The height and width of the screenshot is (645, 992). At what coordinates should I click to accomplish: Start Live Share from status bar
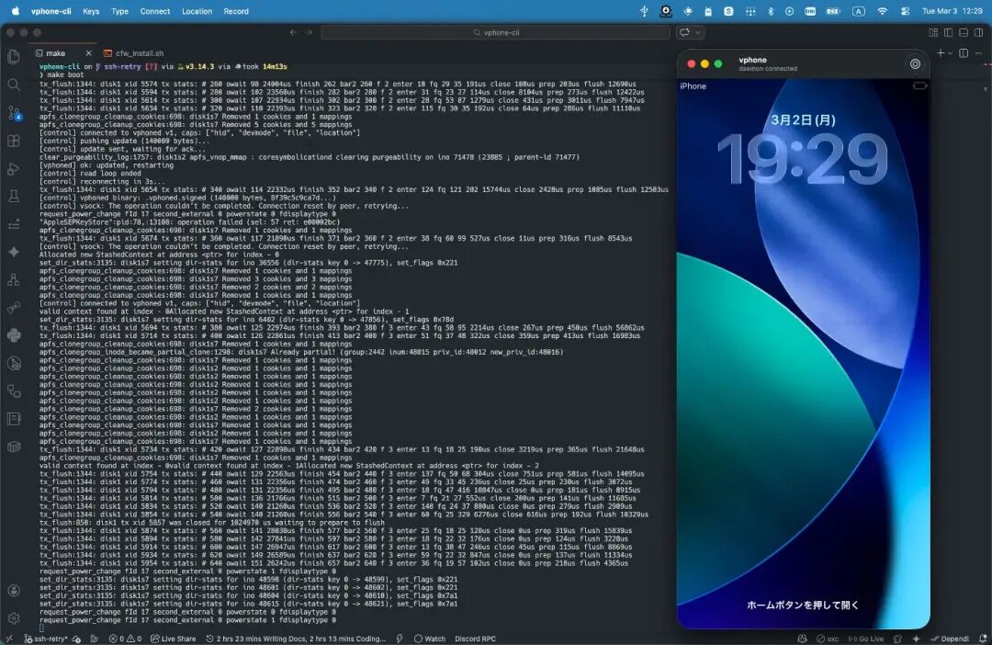[x=174, y=639]
